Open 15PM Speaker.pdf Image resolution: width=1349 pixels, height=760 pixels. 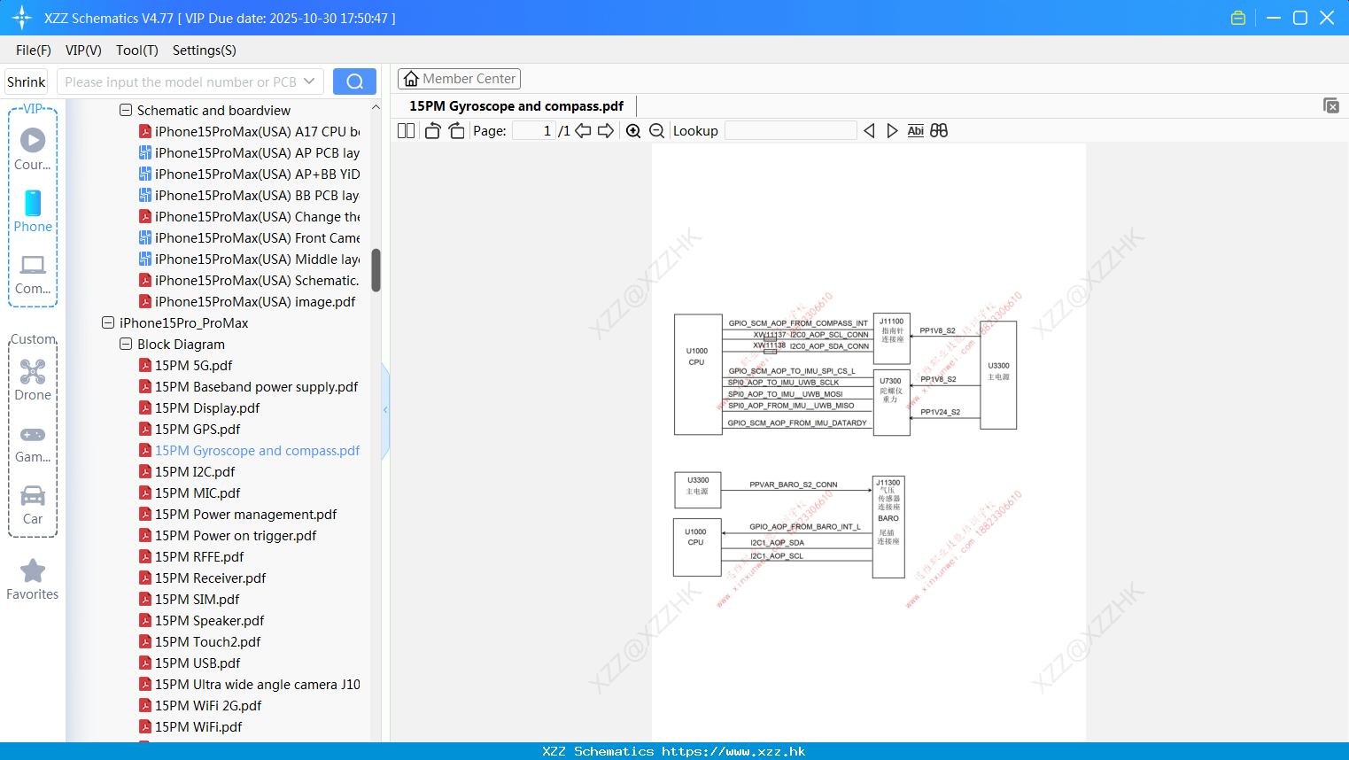tap(202, 621)
